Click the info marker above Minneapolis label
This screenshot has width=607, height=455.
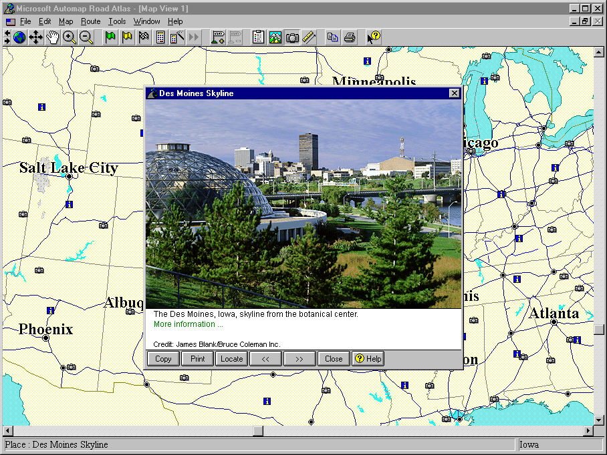tap(368, 61)
